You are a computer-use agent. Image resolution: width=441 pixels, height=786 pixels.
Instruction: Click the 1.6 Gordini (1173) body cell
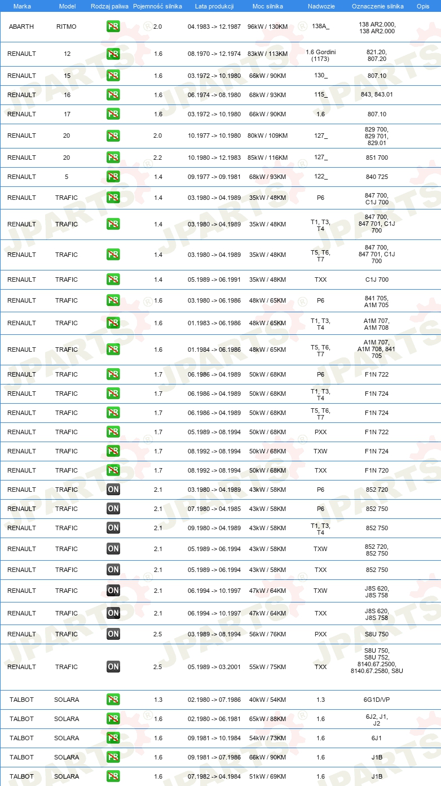pos(320,55)
